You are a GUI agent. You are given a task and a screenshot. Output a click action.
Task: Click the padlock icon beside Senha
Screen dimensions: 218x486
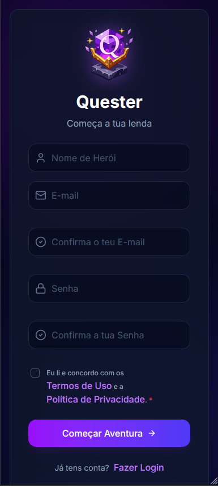tap(41, 288)
